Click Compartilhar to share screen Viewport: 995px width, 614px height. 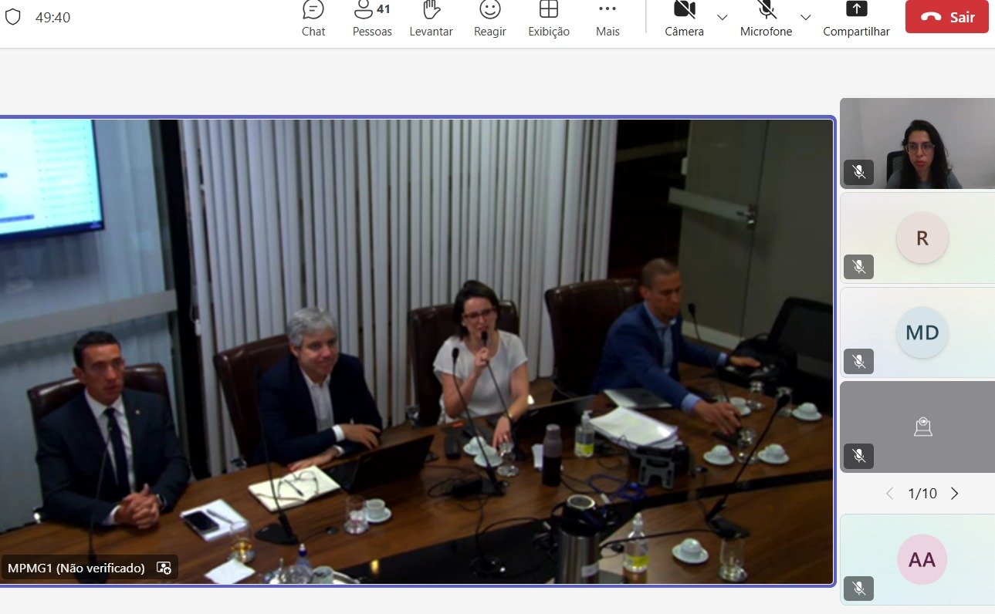coord(856,19)
